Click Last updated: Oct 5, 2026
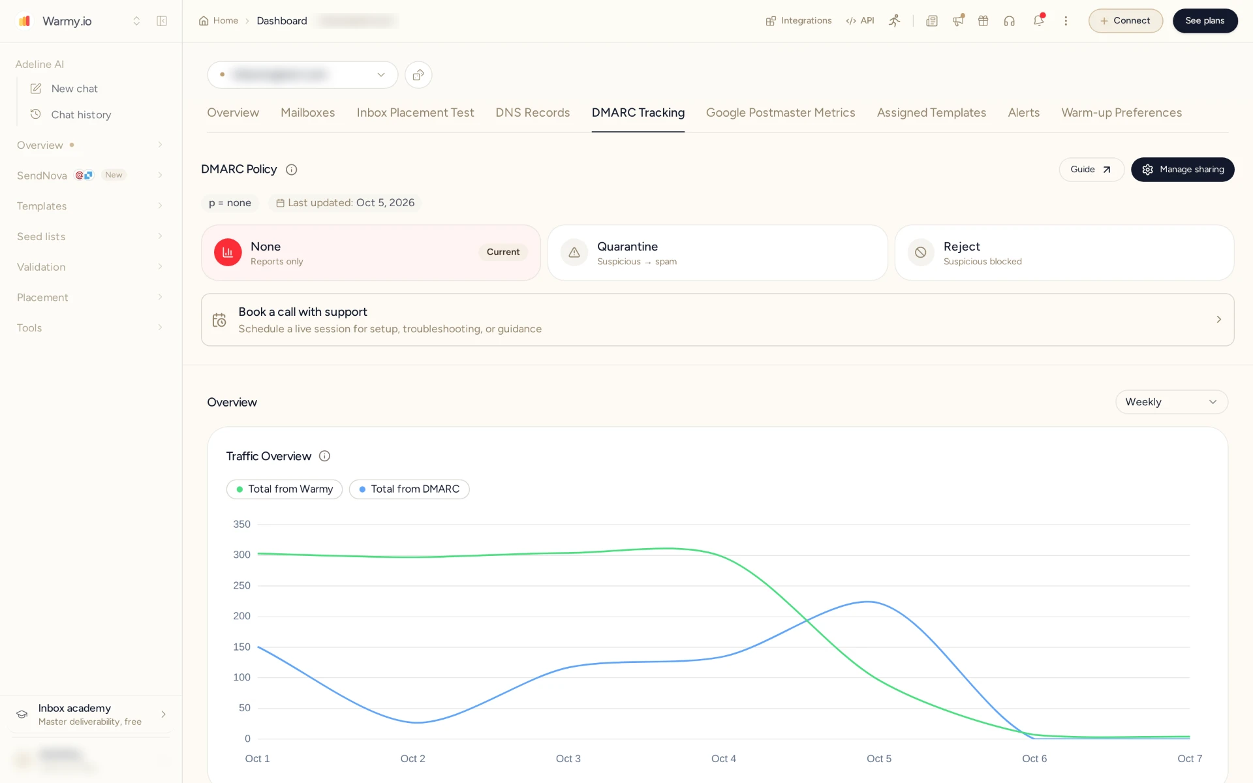 pos(345,203)
